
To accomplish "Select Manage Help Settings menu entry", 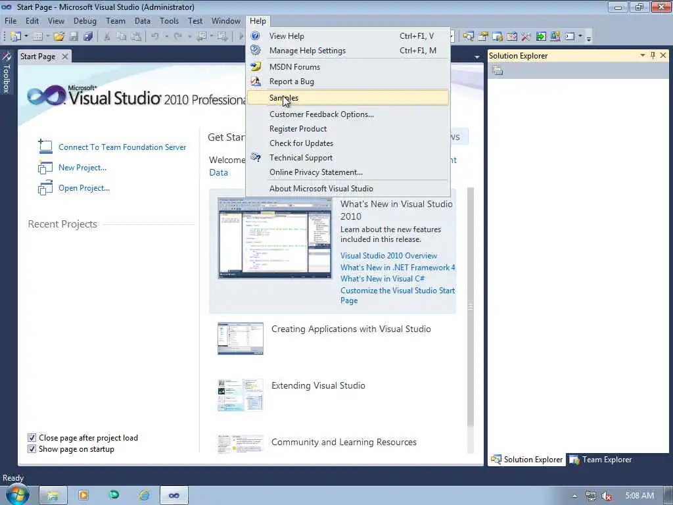I will click(x=348, y=51).
